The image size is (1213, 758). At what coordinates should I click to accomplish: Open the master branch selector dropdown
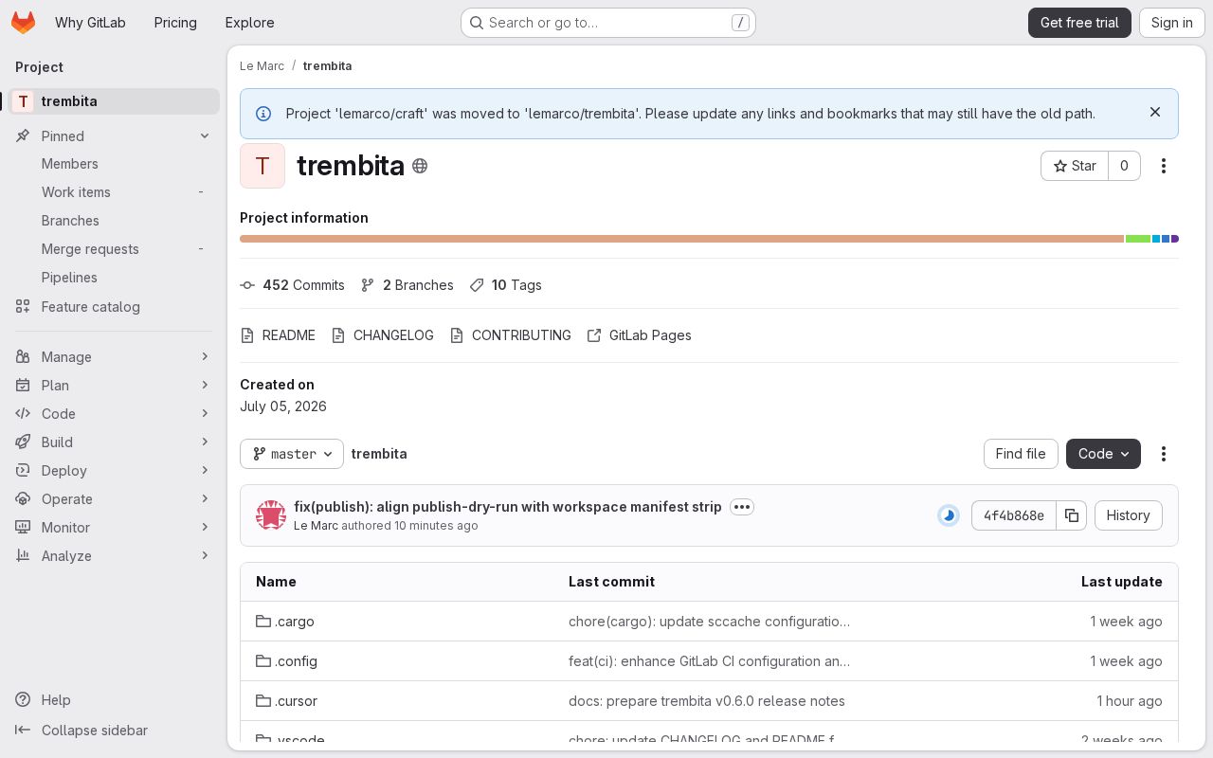click(x=292, y=454)
